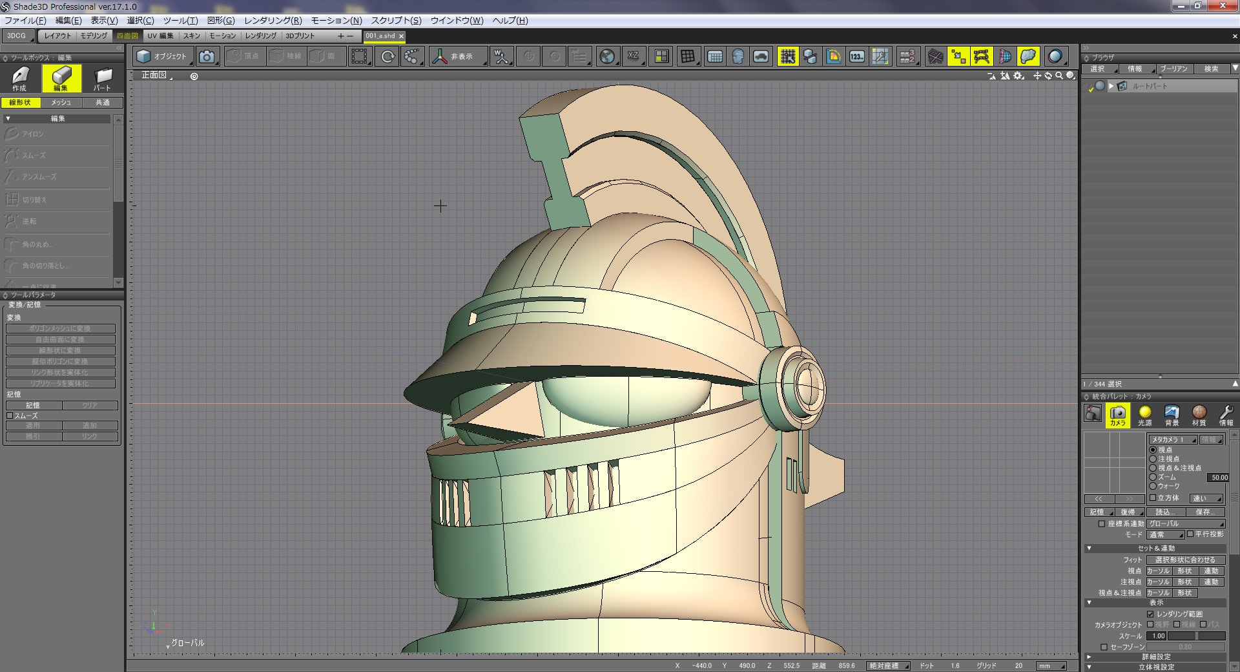1240x672 pixels.
Task: Switch to the メッシュ toolbox tab
Action: click(x=61, y=103)
